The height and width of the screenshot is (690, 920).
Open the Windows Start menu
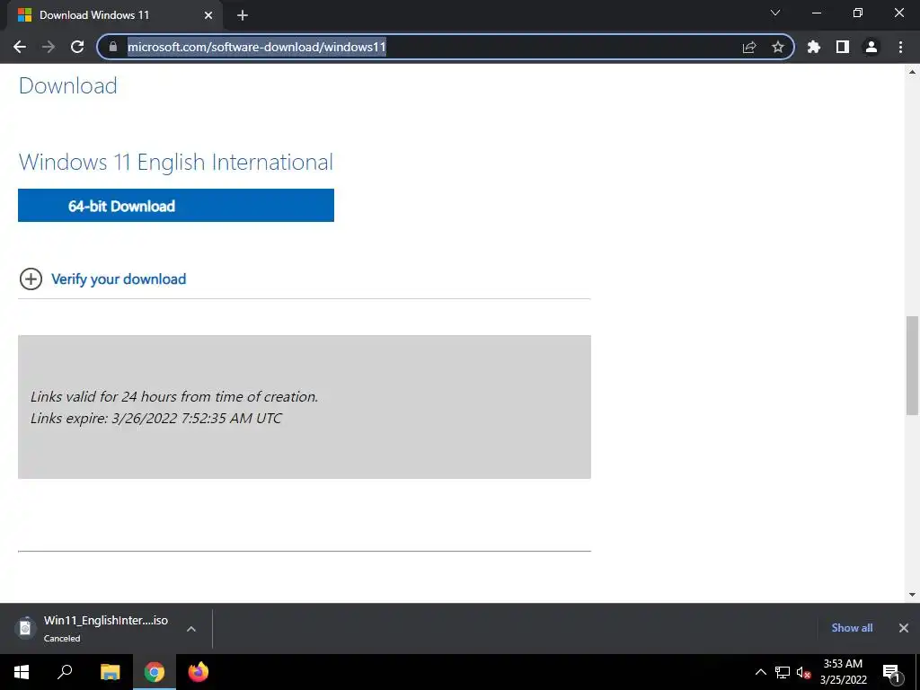coord(22,672)
